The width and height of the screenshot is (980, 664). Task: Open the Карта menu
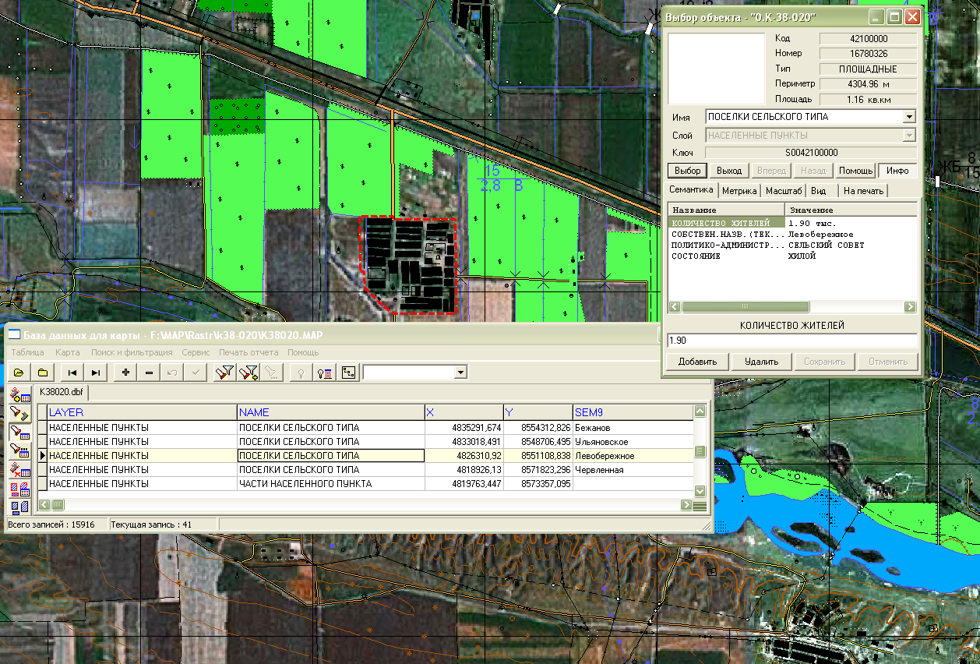coord(68,352)
